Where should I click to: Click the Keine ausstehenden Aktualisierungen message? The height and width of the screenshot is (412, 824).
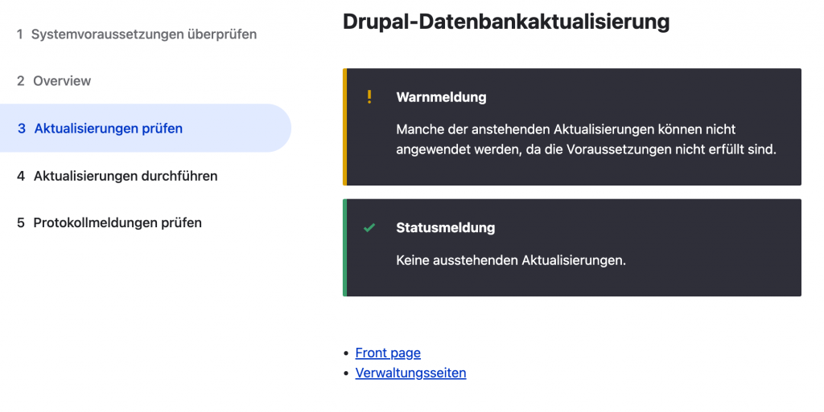(511, 260)
